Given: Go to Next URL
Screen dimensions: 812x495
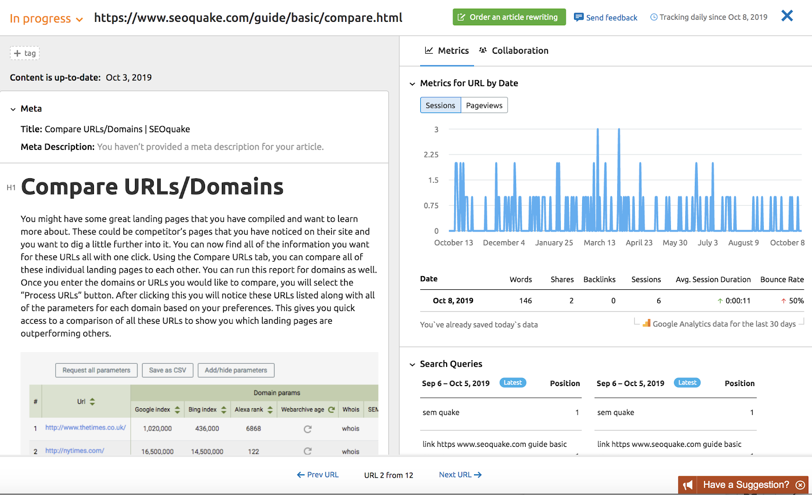Looking at the screenshot, I should pos(460,475).
